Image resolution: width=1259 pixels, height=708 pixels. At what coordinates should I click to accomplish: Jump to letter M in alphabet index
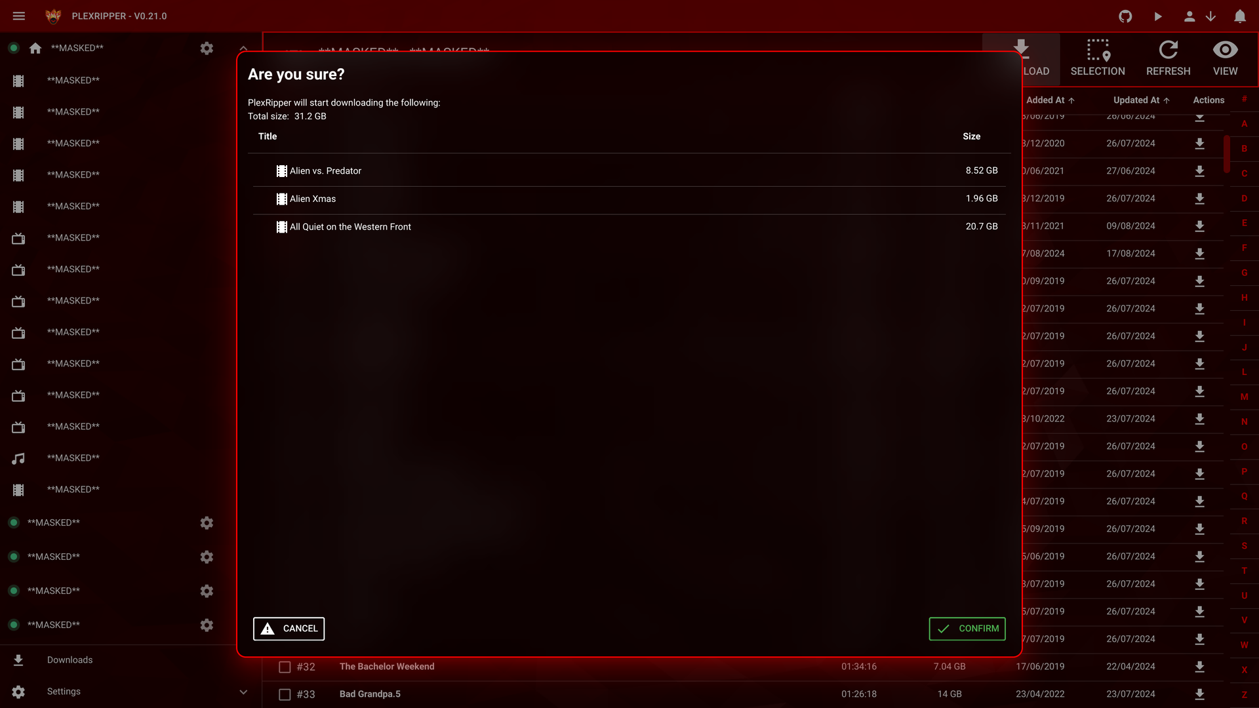click(1244, 397)
